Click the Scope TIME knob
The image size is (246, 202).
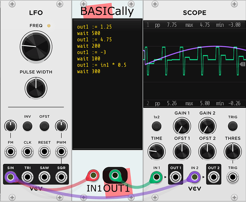[x=156, y=151]
